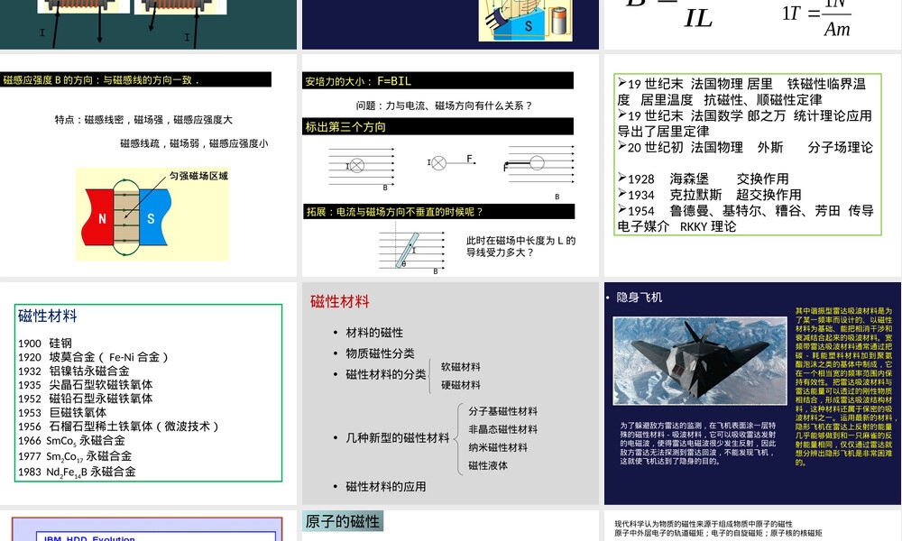Click the sub-item 软磁材料
This screenshot has height=541, width=902.
(460, 367)
